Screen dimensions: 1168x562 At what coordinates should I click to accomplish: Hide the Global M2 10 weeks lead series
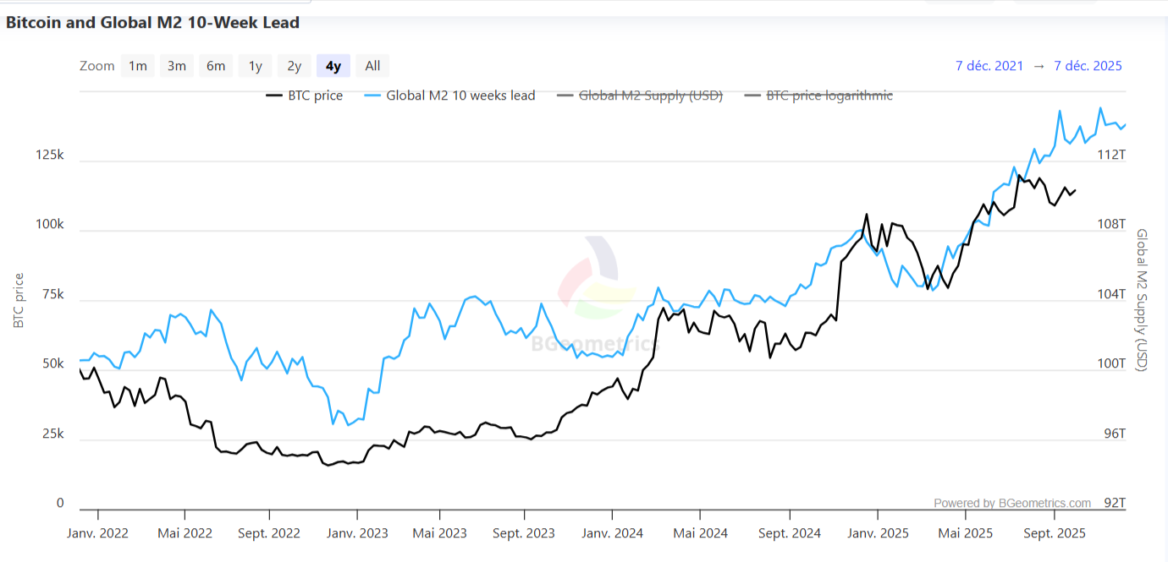[x=461, y=95]
